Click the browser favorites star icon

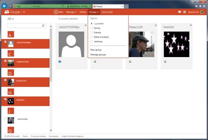tap(200, 6)
